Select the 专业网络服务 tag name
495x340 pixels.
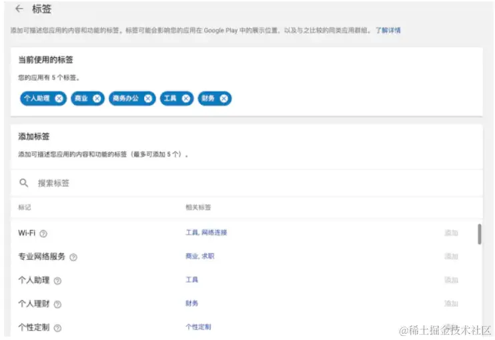[x=41, y=257]
